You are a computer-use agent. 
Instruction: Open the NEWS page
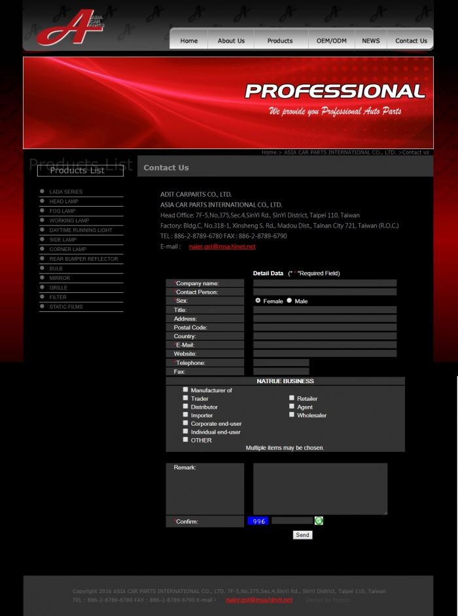(x=371, y=41)
